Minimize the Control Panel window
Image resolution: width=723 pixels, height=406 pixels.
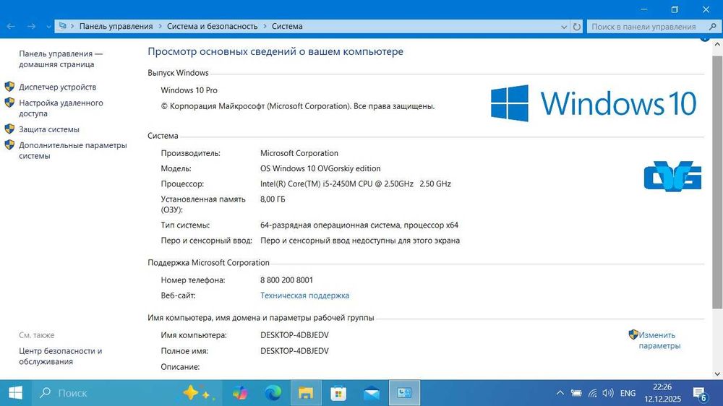pyautogui.click(x=644, y=9)
